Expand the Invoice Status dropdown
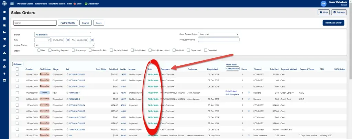This screenshot has width=352, height=139. (65, 45)
